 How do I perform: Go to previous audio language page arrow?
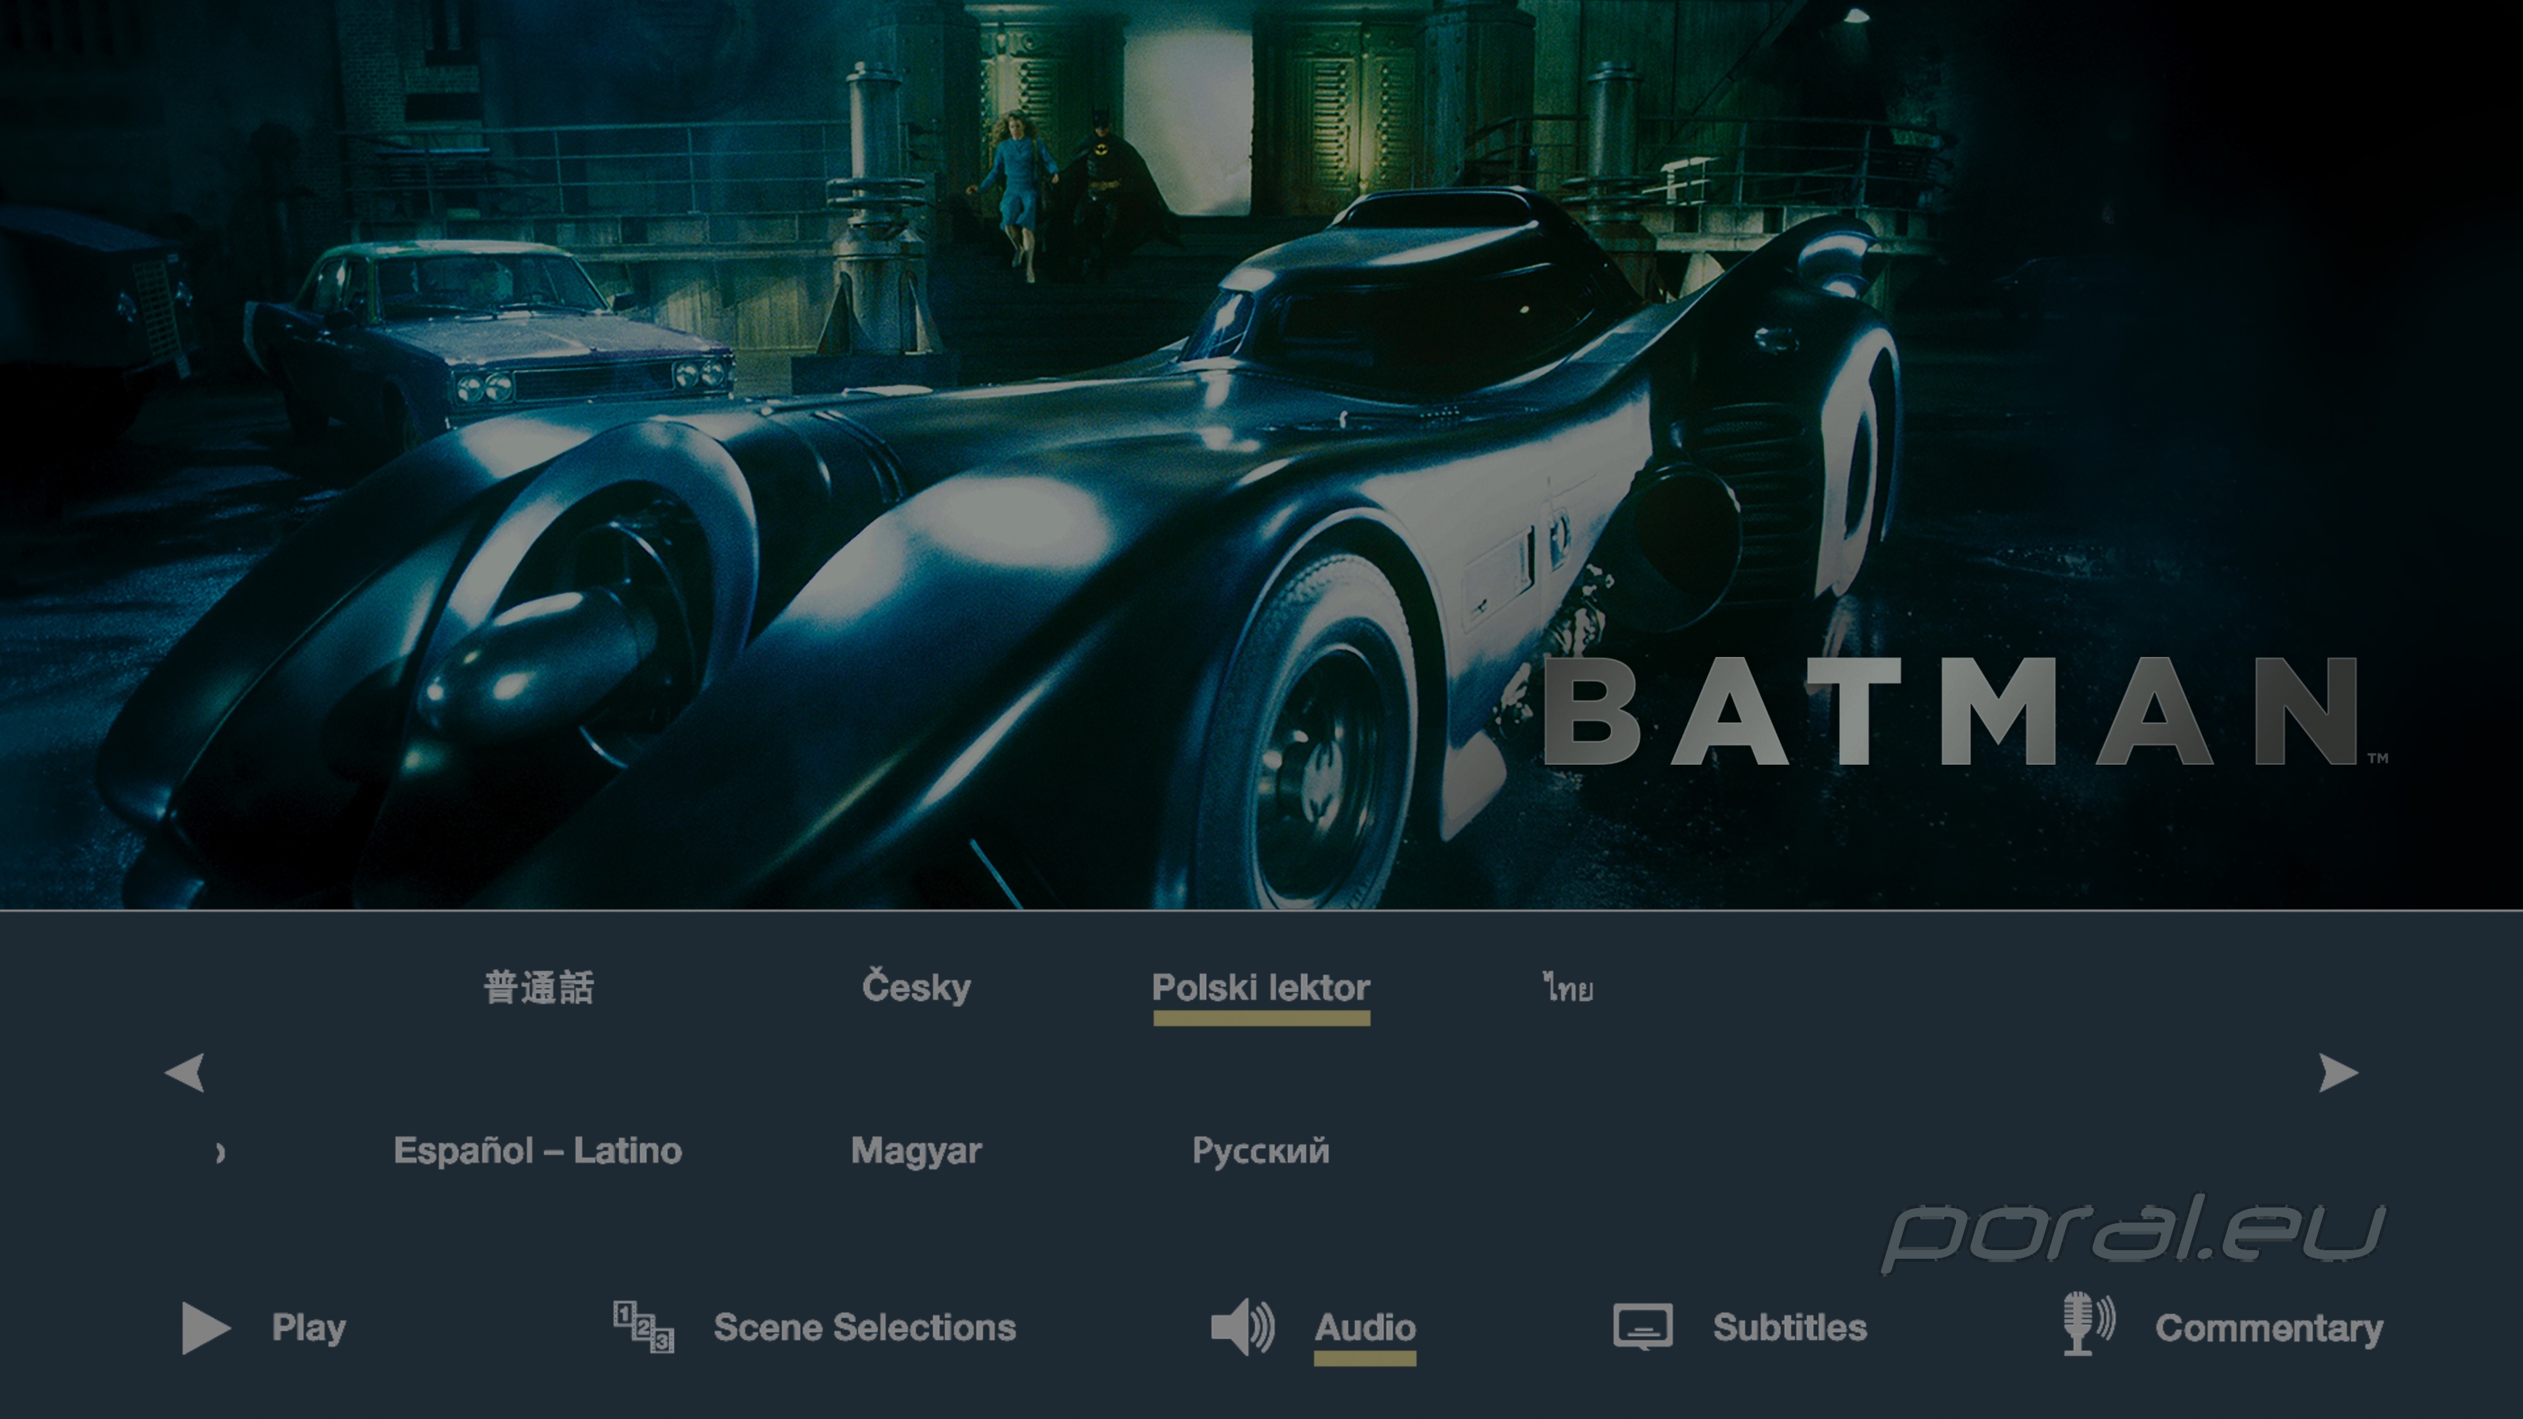point(184,1072)
